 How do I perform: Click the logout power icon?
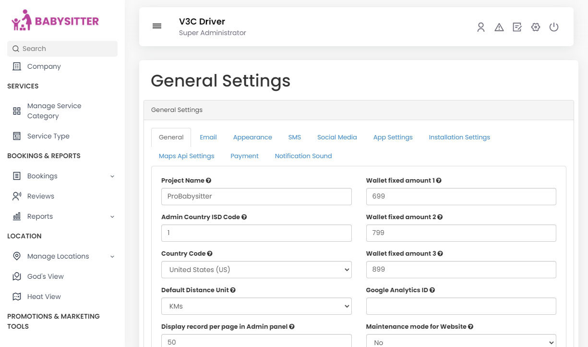554,27
